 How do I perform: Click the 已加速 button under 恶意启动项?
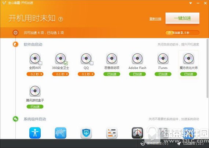pos(112,74)
